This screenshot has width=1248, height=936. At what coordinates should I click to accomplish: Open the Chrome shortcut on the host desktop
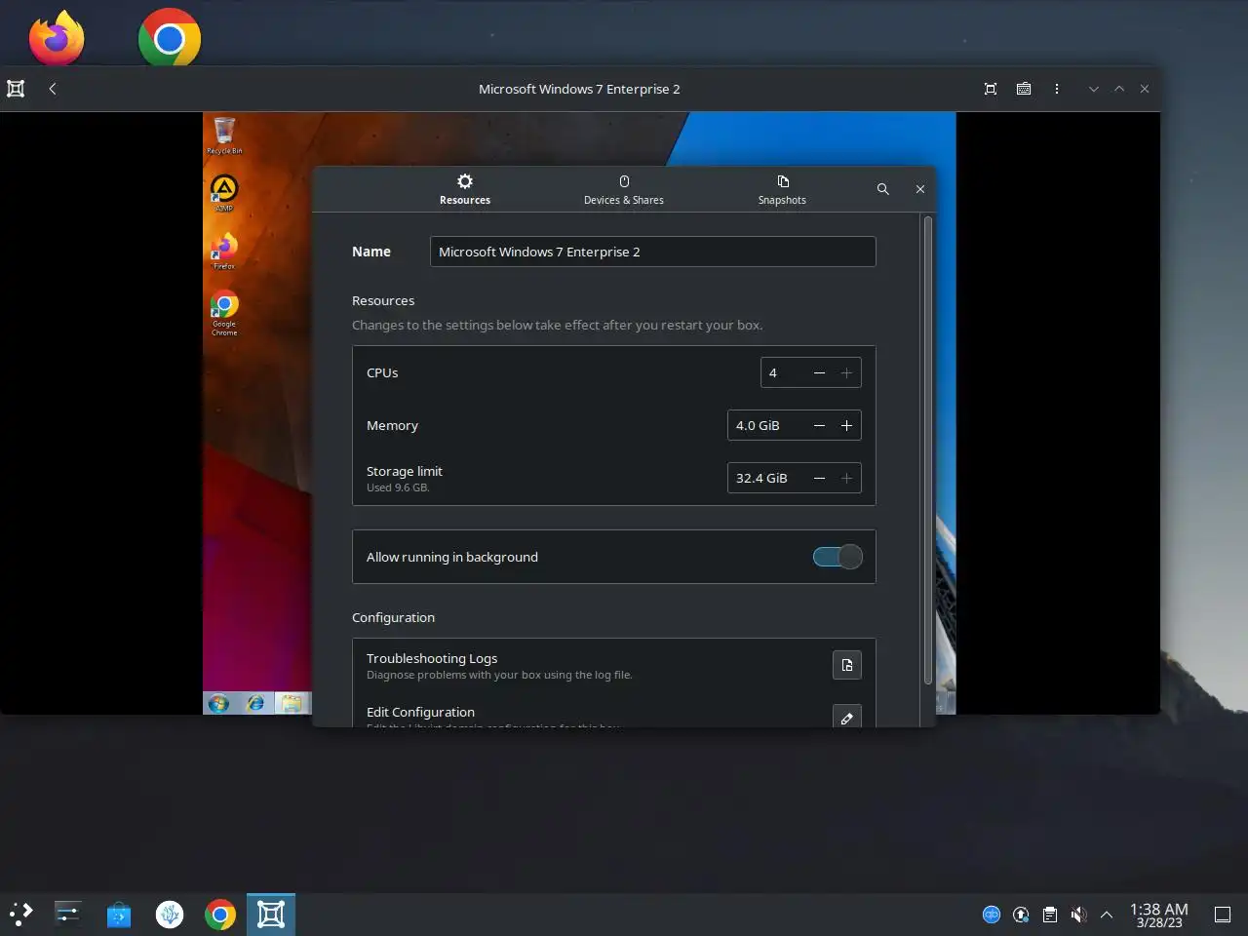(170, 38)
